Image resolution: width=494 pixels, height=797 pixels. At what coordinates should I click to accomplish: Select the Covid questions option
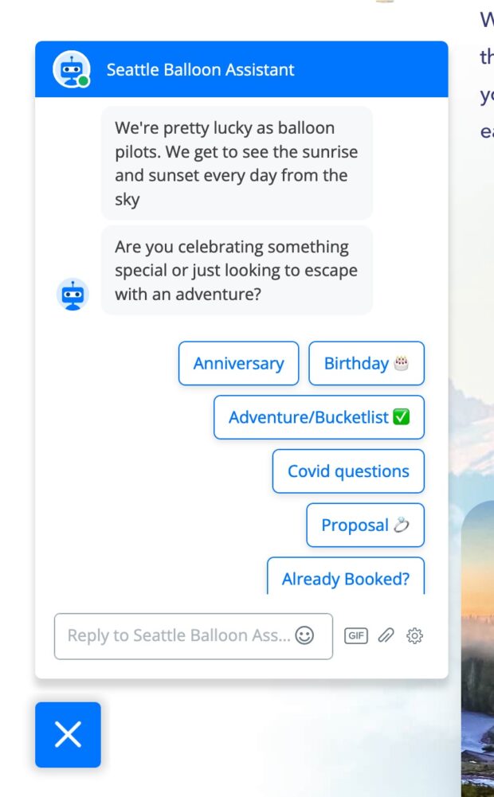(x=348, y=471)
